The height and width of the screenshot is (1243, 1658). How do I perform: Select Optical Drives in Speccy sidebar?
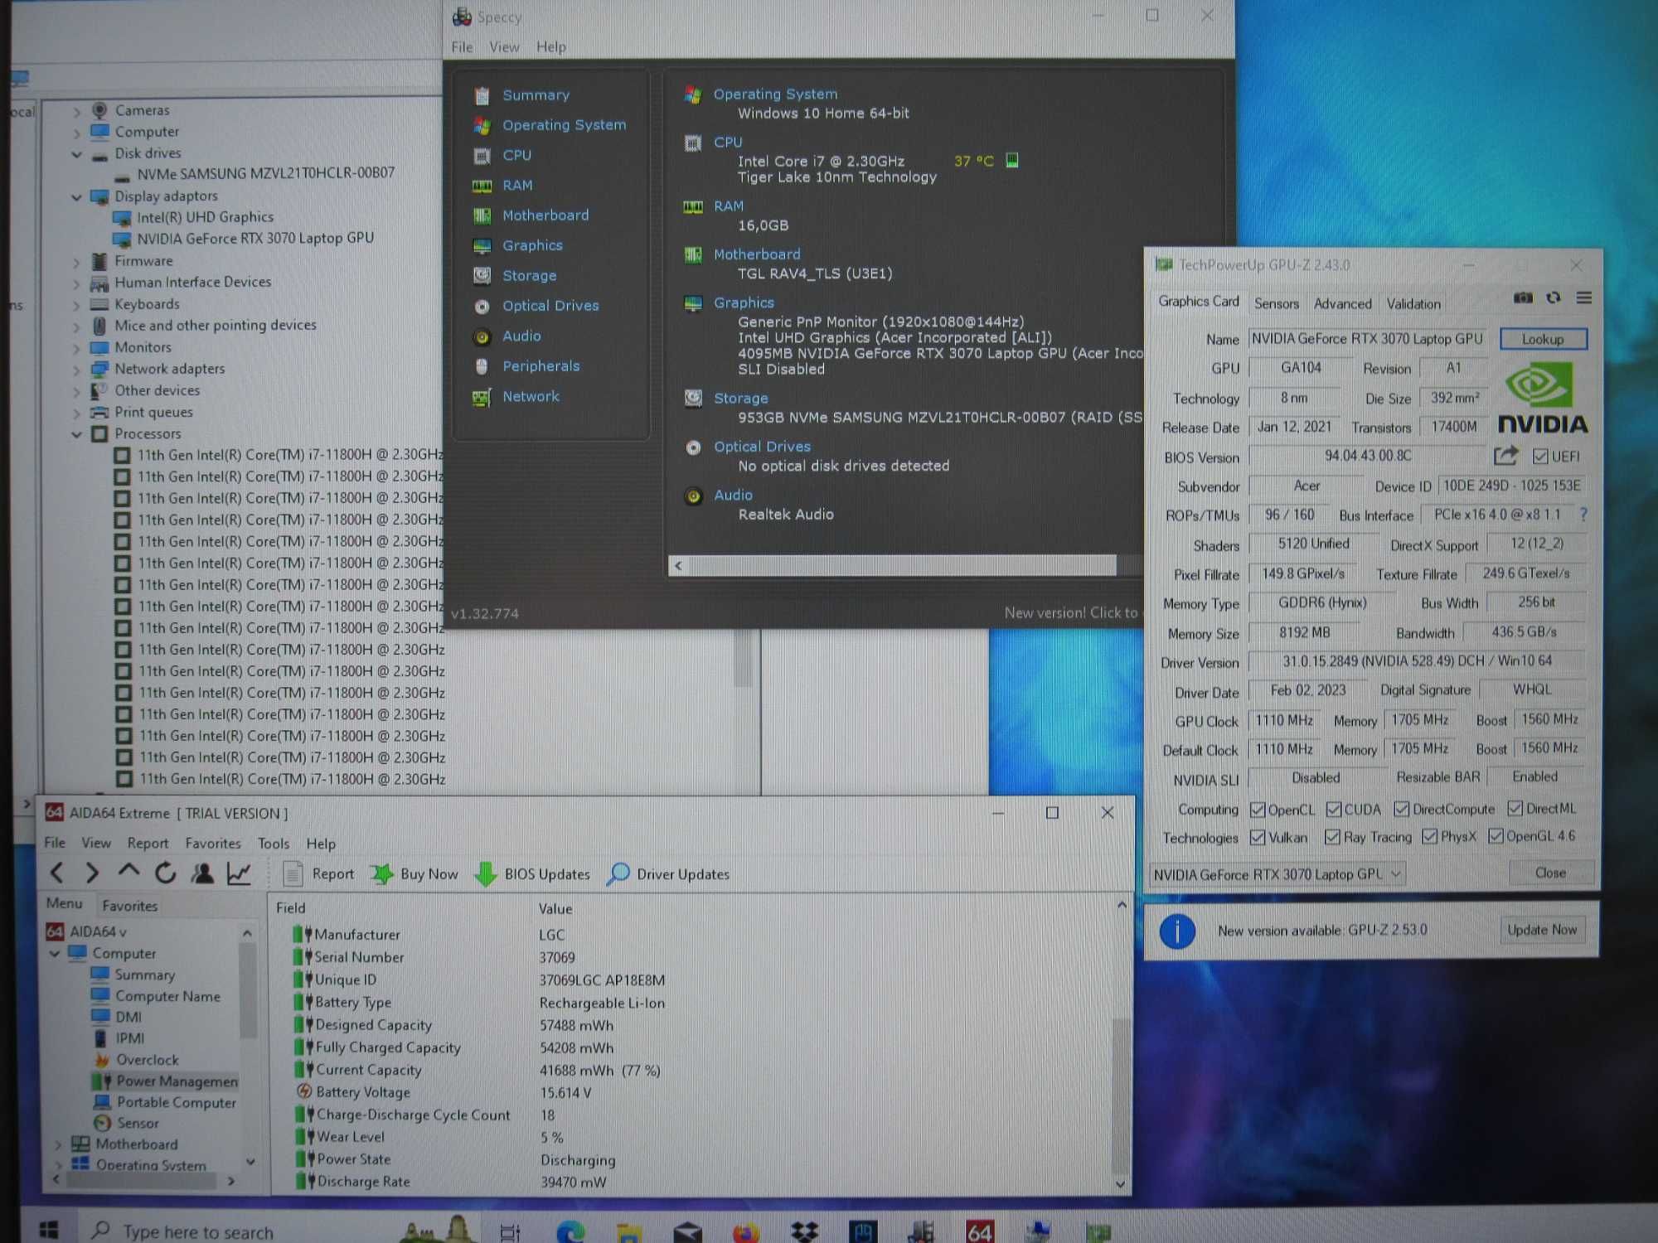pyautogui.click(x=550, y=306)
